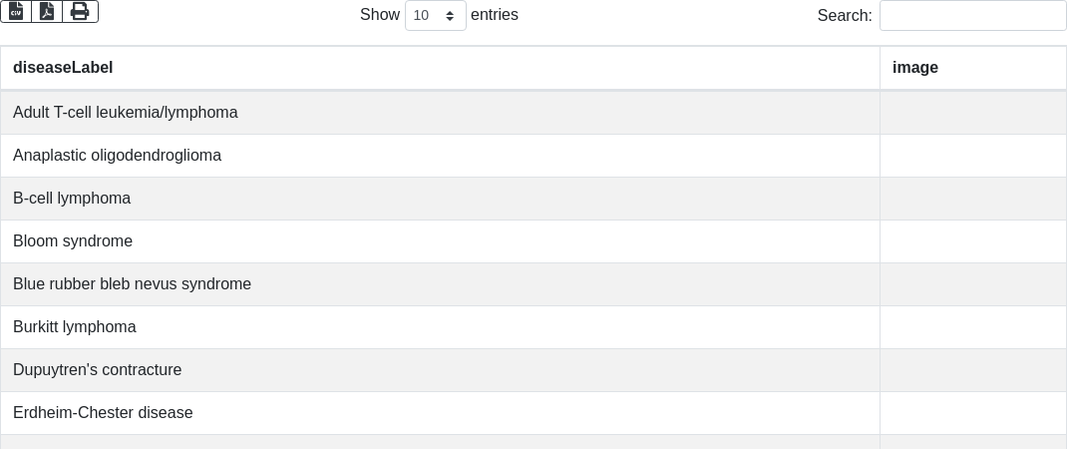Choose the Bloom syndrome row
The image size is (1067, 449).
73,241
